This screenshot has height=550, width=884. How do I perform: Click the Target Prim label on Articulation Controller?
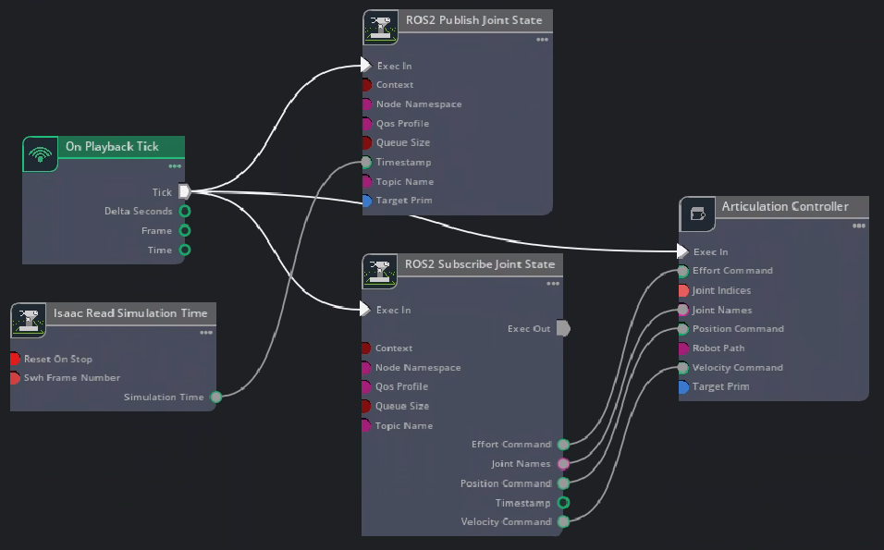720,387
